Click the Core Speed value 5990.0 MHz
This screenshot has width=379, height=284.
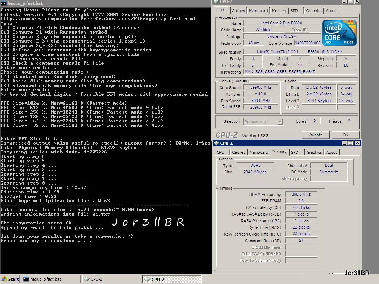click(261, 87)
